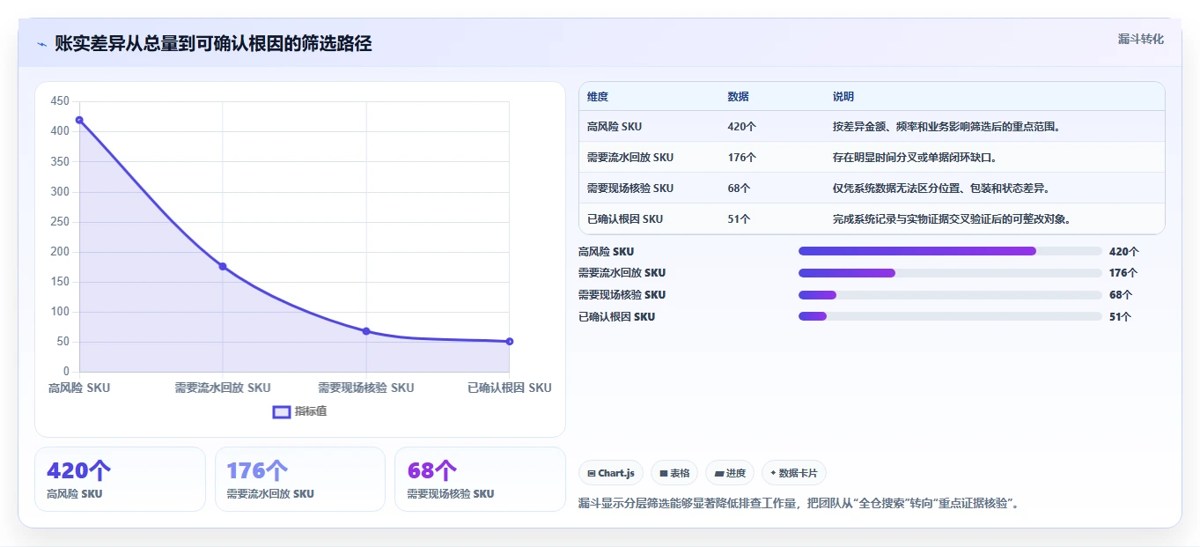Viewport: 1200px width, 547px height.
Task: Click the legend color box for 指标值
Action: (282, 411)
